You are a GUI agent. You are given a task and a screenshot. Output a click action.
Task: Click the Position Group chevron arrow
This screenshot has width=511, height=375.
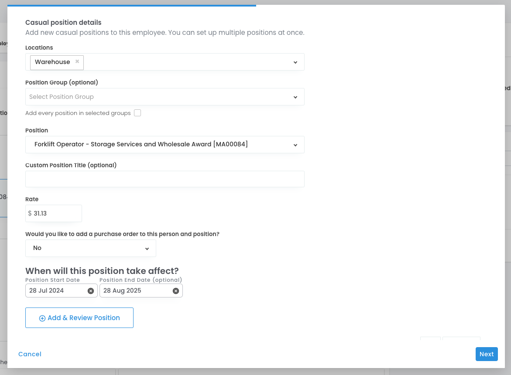(x=295, y=97)
